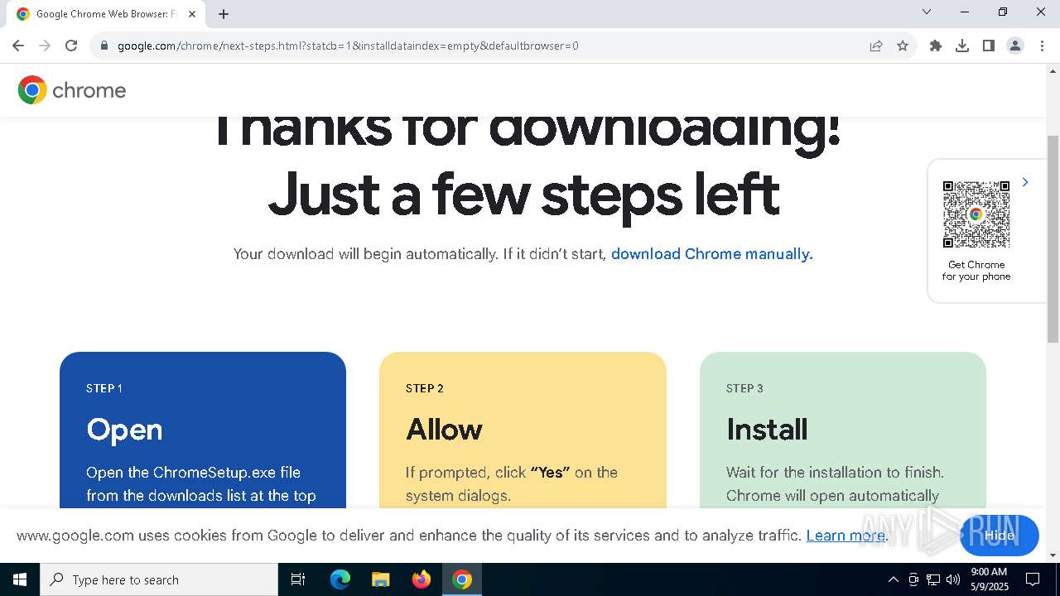Open the Downloads tray icon
Image resolution: width=1060 pixels, height=596 pixels.
[962, 46]
